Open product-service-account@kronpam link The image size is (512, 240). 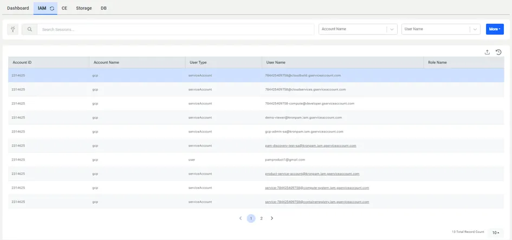click(x=312, y=174)
